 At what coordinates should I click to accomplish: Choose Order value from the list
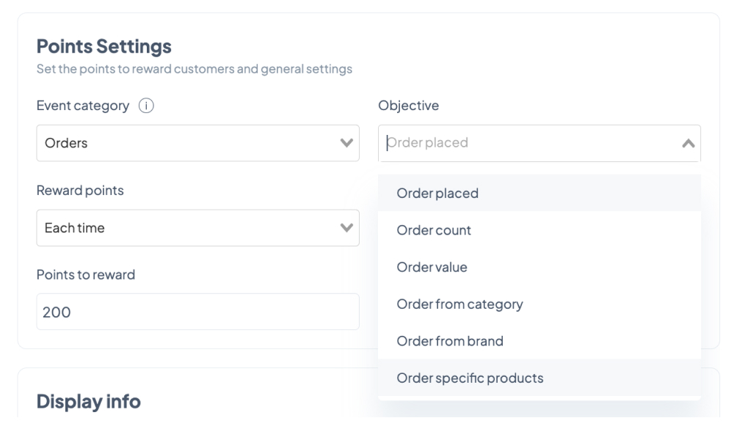539,267
